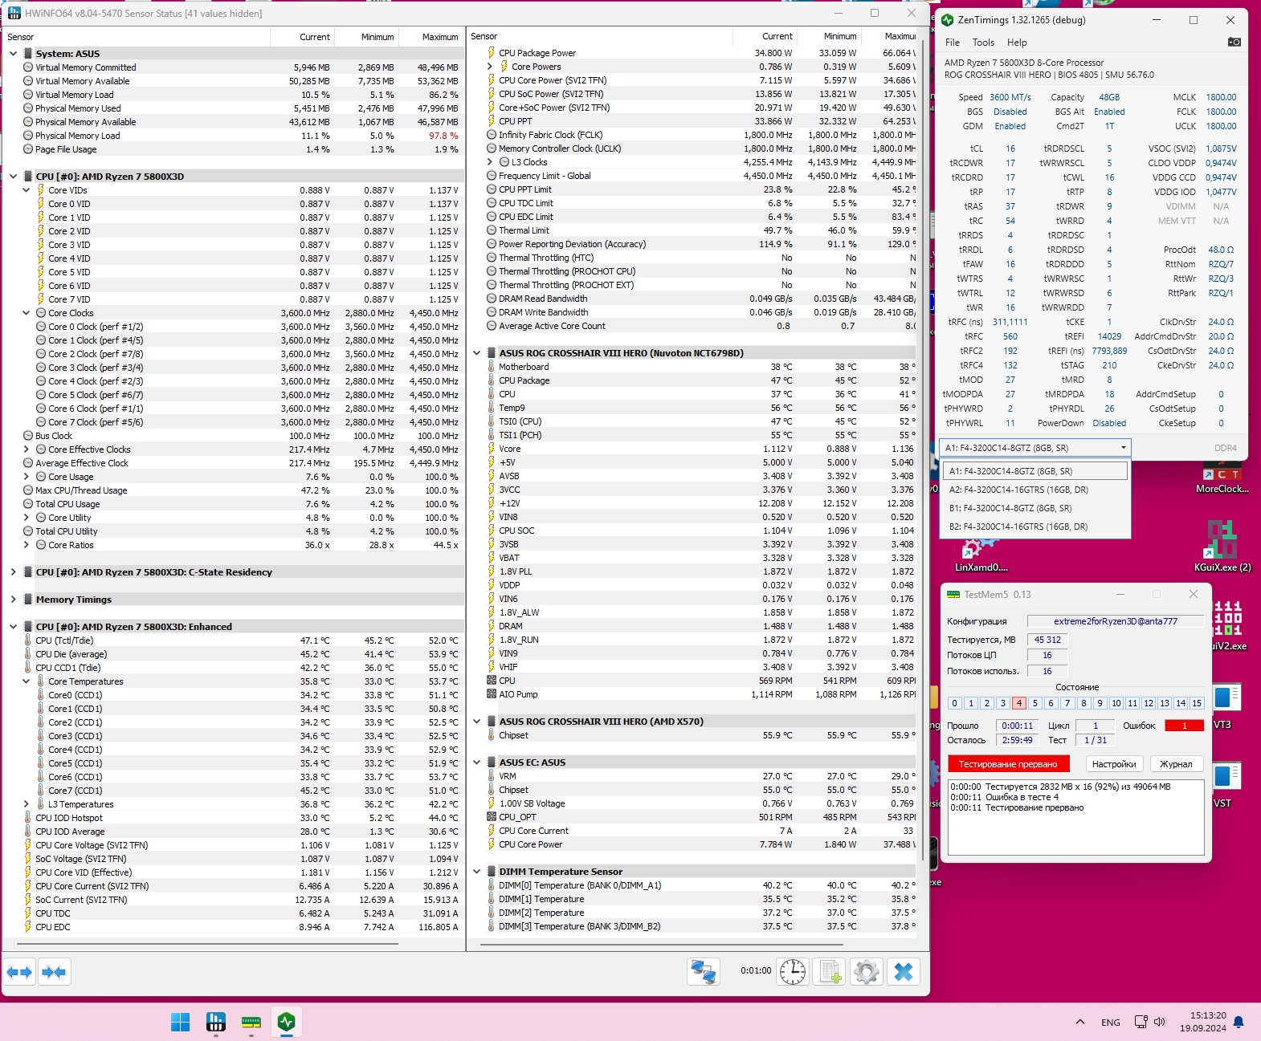Collapse the System: ASUS sensor group
Screen dimensions: 1261x1041
pos(13,54)
